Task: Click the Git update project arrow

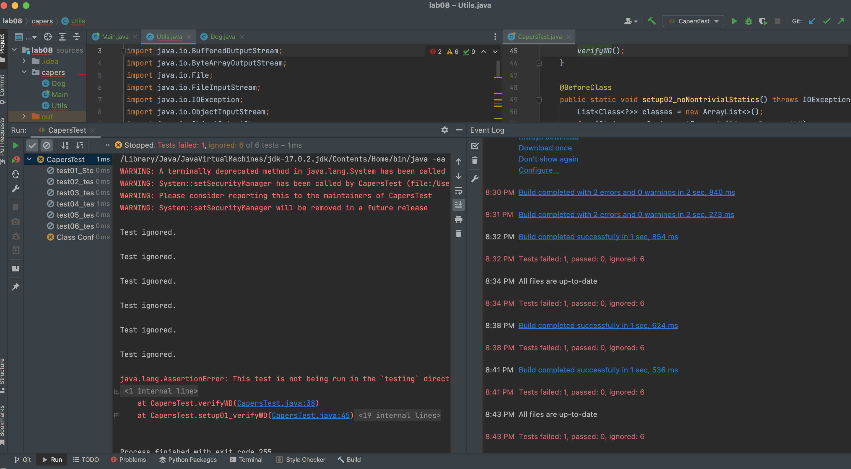Action: coord(812,21)
